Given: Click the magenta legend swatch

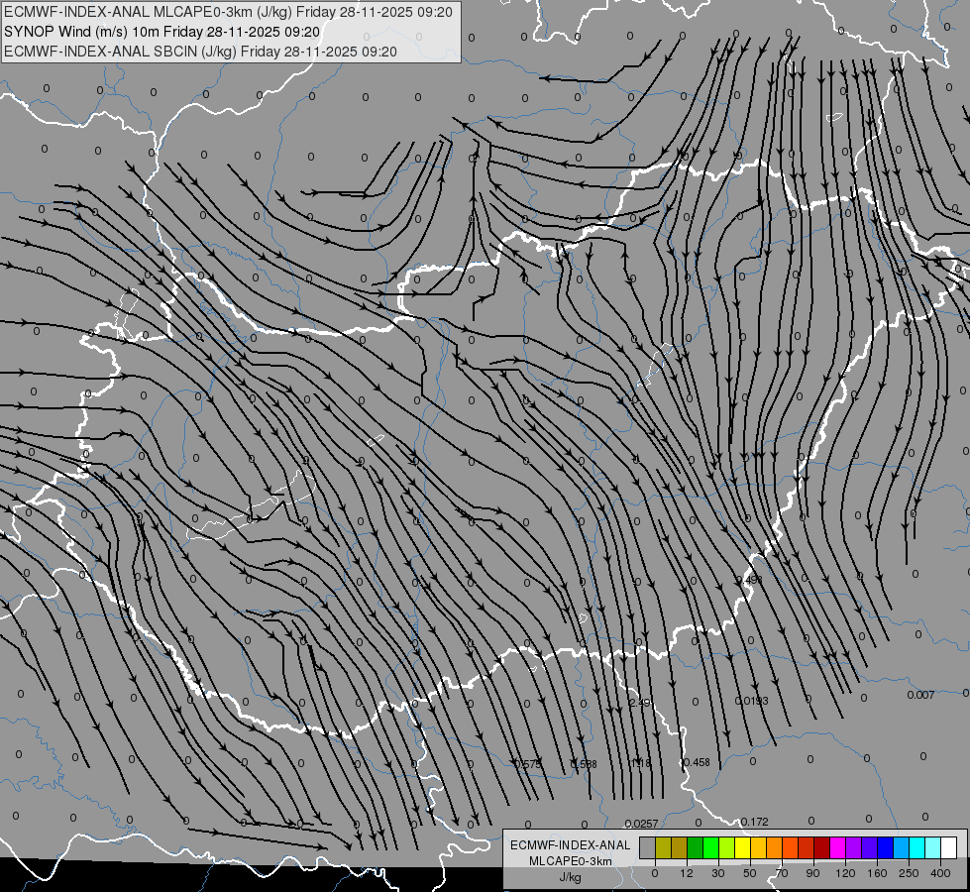Looking at the screenshot, I should [x=837, y=847].
